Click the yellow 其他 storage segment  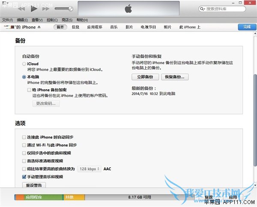coord(74,197)
